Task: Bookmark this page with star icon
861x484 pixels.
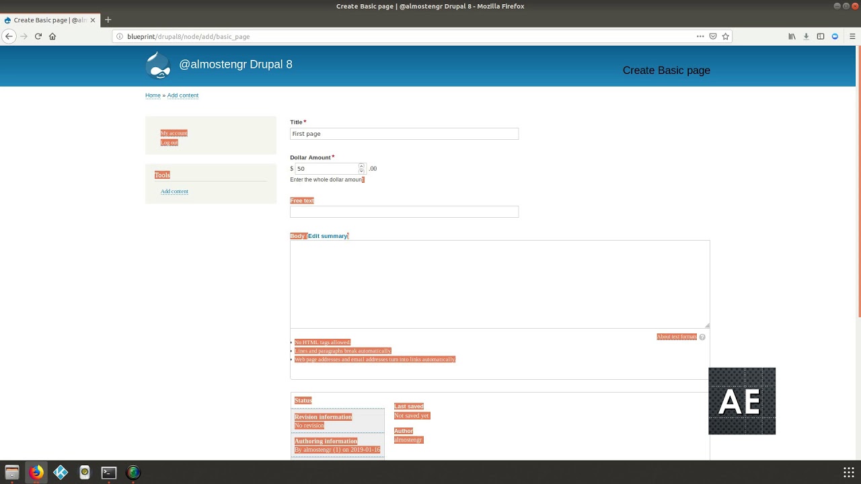Action: coord(725,36)
